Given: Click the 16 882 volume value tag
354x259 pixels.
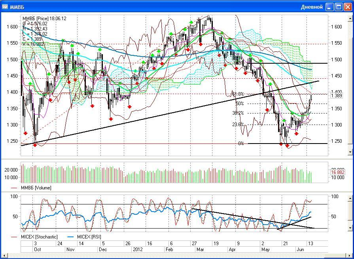Looking at the screenshot, I should pyautogui.click(x=337, y=172).
